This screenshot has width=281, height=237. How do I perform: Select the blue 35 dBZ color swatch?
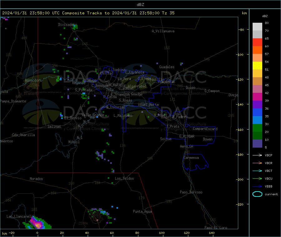tap(257, 112)
